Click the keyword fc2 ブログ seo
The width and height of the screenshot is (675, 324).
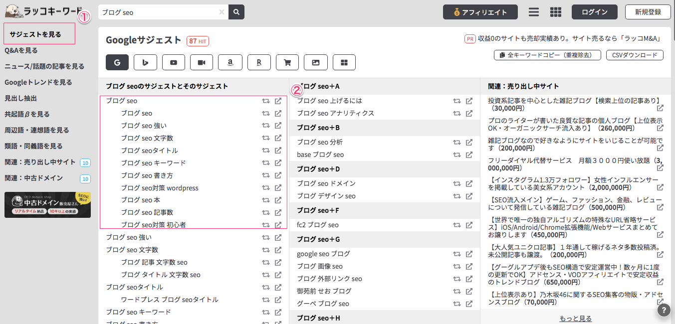click(x=318, y=225)
